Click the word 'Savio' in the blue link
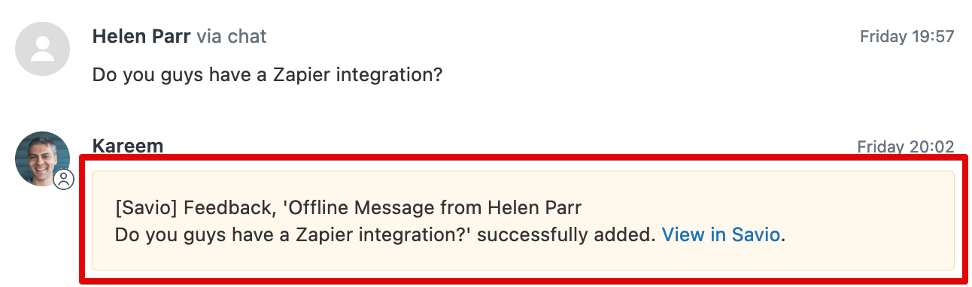Screen dimensions: 972x287 [757, 234]
